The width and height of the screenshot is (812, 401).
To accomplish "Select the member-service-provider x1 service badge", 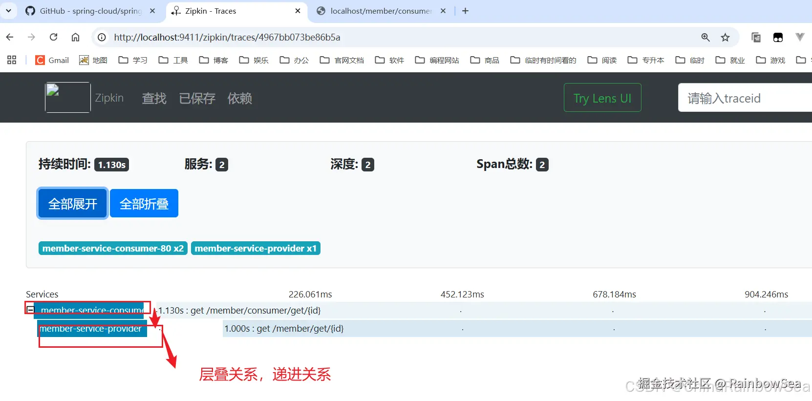I will click(256, 248).
